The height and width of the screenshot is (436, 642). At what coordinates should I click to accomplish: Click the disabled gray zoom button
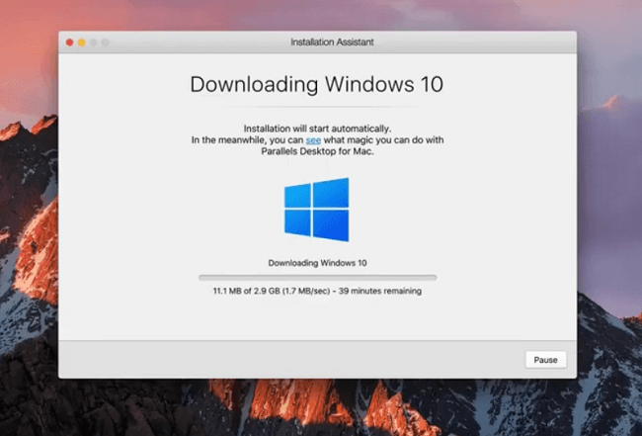pos(94,43)
